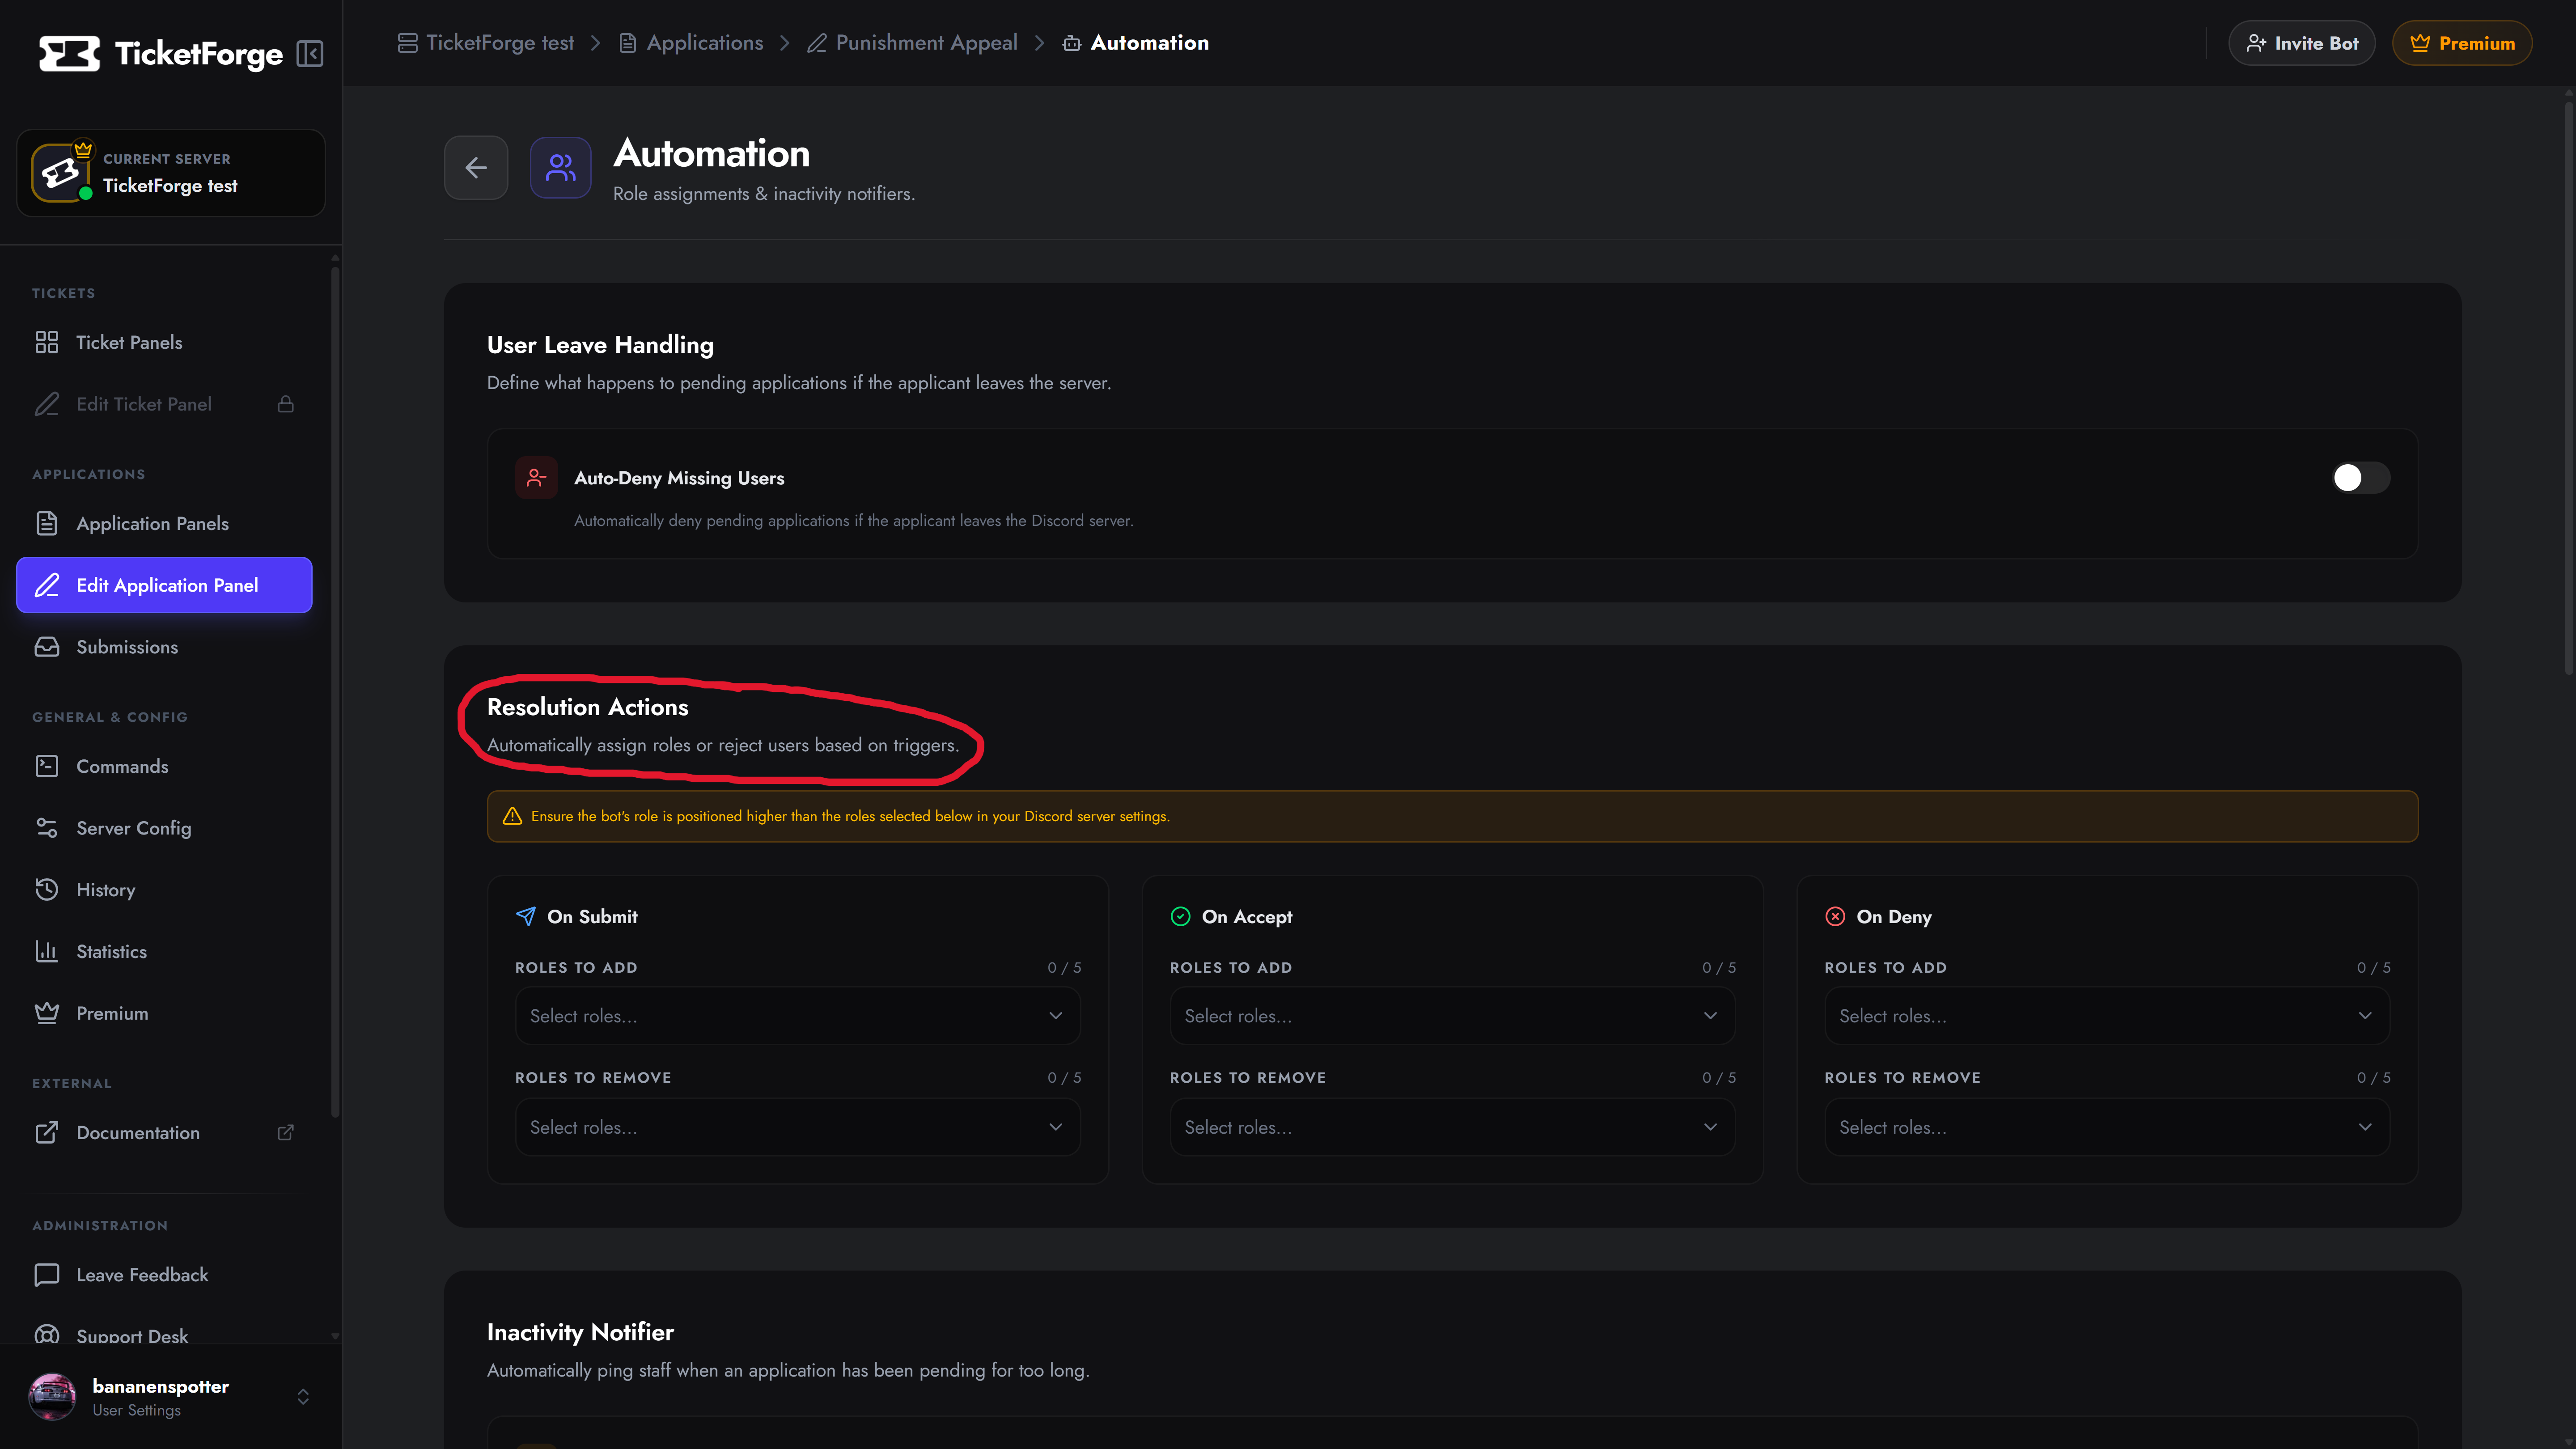
Task: Toggle Auto-Deny Missing Users switch
Action: [x=2361, y=478]
